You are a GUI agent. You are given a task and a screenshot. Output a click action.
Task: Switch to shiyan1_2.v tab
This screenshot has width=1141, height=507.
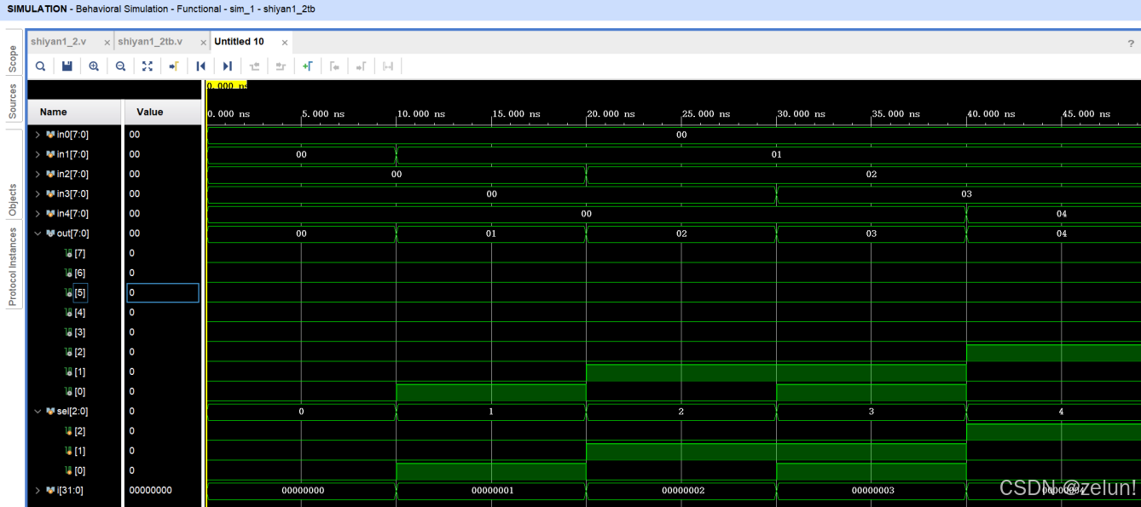[x=58, y=42]
